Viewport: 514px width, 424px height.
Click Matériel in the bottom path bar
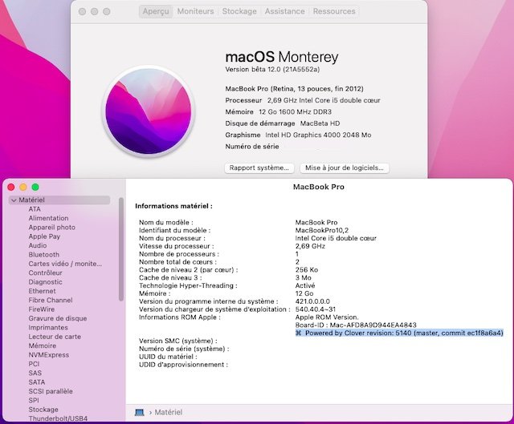point(169,412)
